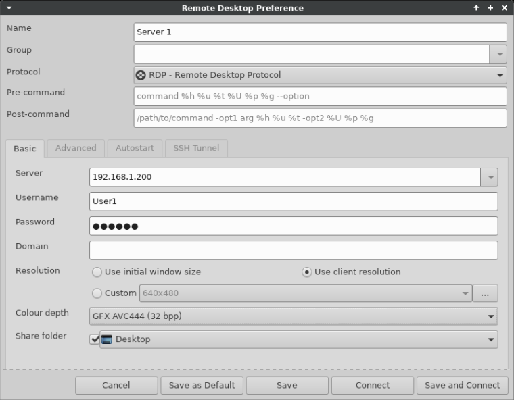
Task: Click the RDP protocol icon
Action: tap(141, 75)
